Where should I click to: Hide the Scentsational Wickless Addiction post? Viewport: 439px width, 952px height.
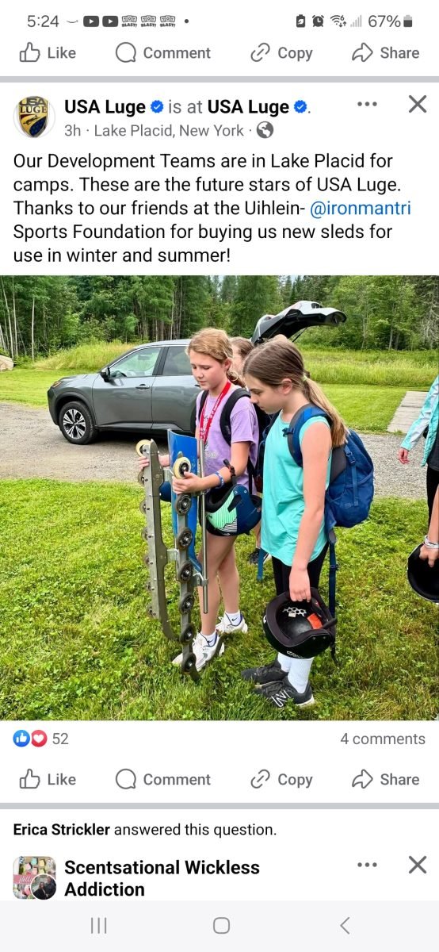coord(418,865)
